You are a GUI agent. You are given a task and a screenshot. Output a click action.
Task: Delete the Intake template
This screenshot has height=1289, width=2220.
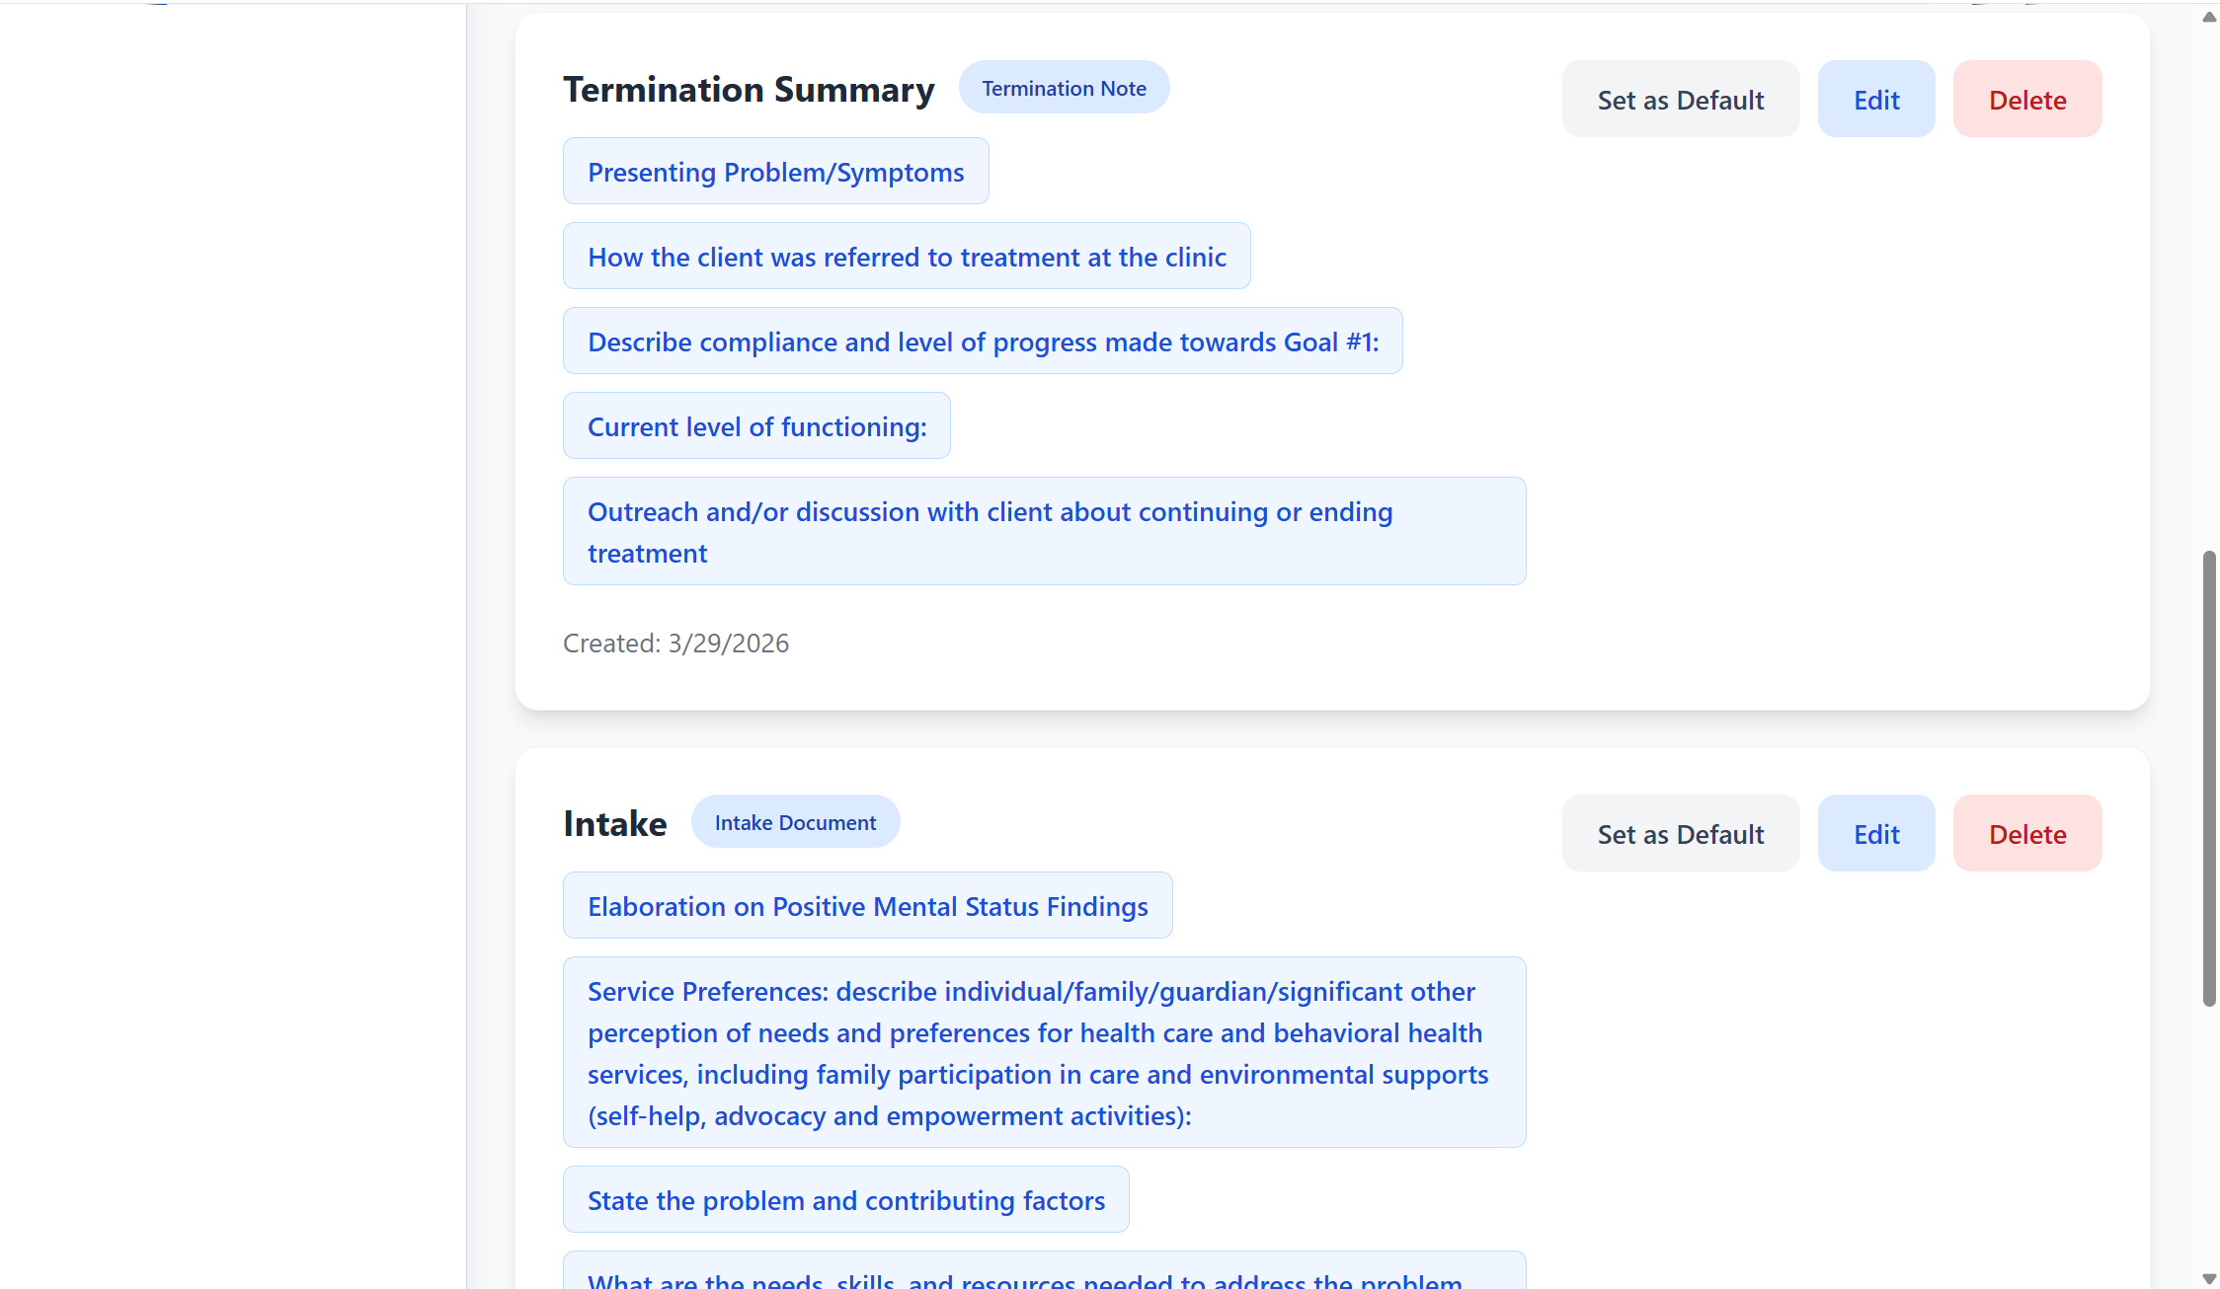click(x=2026, y=833)
